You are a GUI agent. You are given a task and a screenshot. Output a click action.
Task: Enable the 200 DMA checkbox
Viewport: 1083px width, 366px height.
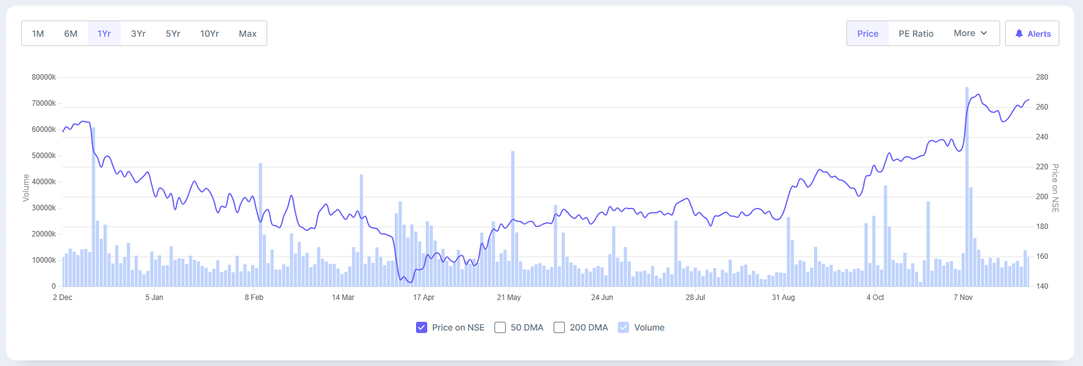(559, 327)
